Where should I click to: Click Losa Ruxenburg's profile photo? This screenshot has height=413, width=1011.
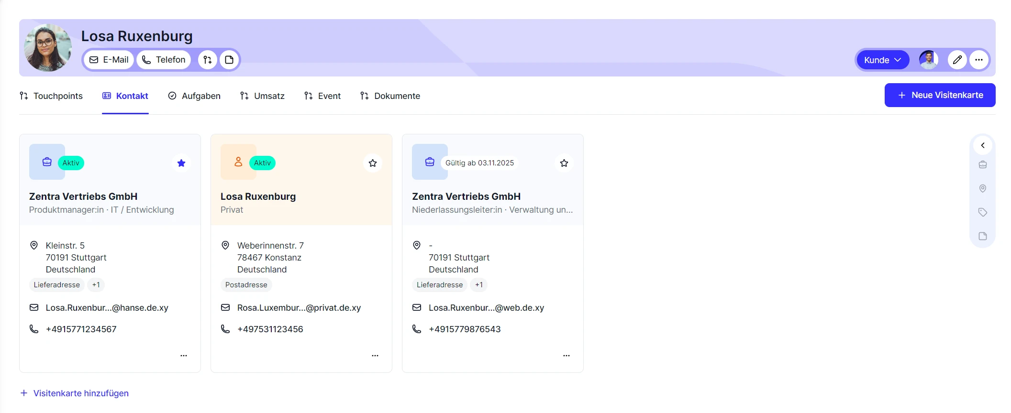tap(48, 48)
